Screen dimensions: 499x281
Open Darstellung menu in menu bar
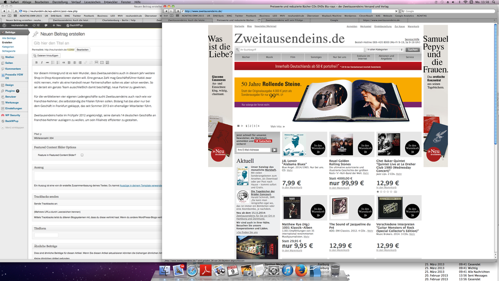tap(60, 2)
